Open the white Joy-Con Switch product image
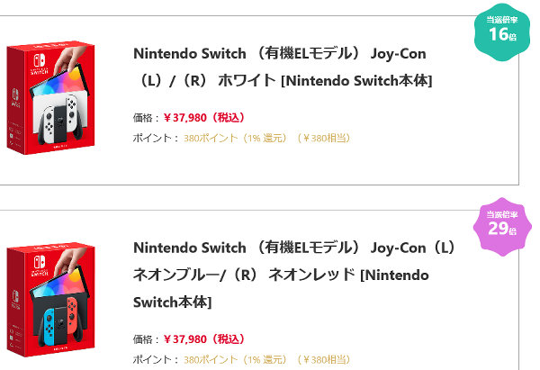Screen dimensions: 540x370 pos(59,102)
